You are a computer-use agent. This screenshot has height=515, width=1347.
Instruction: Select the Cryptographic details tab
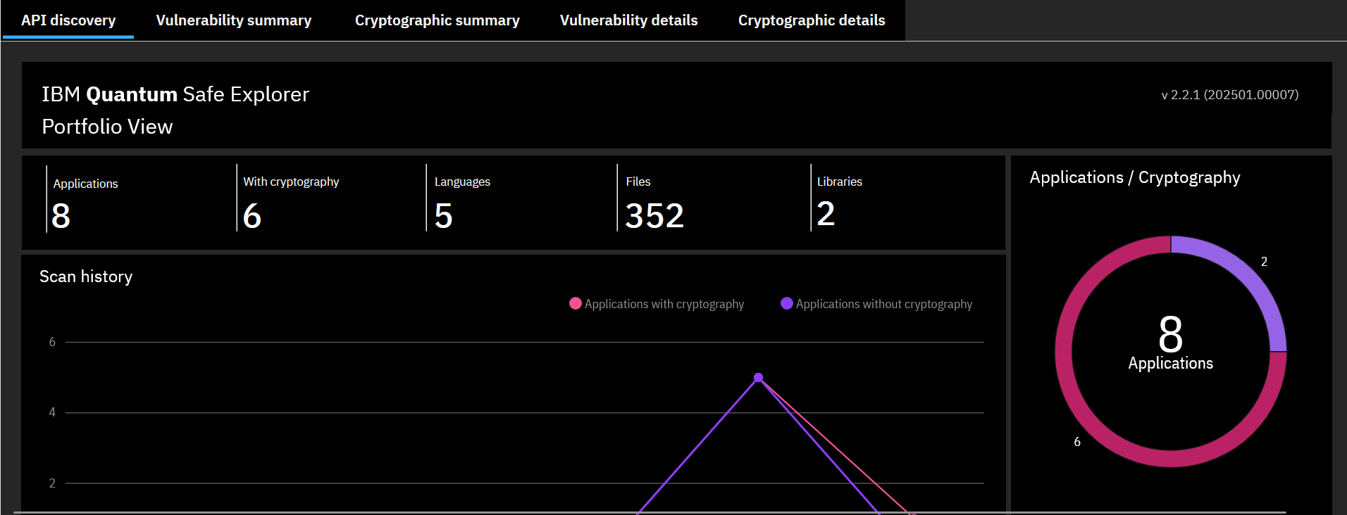(x=811, y=20)
